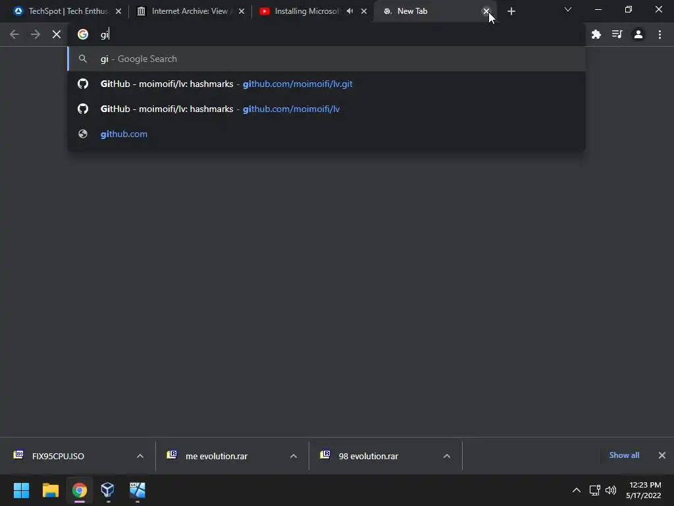Close the New Tab tab
Viewport: 674px width, 506px height.
point(486,11)
